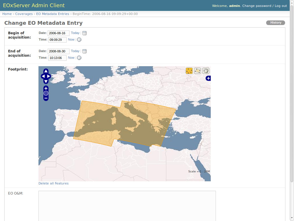
Task: Select the hand navigation tool on map
Action: pos(206,71)
